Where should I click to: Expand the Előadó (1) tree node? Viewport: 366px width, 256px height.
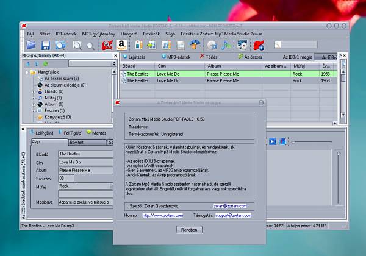[x=34, y=91]
